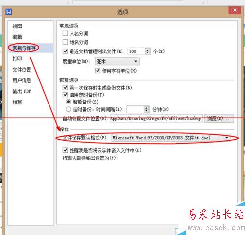The width and height of the screenshot is (245, 235).
Task: Open the 视图 options page
Action: point(17,26)
